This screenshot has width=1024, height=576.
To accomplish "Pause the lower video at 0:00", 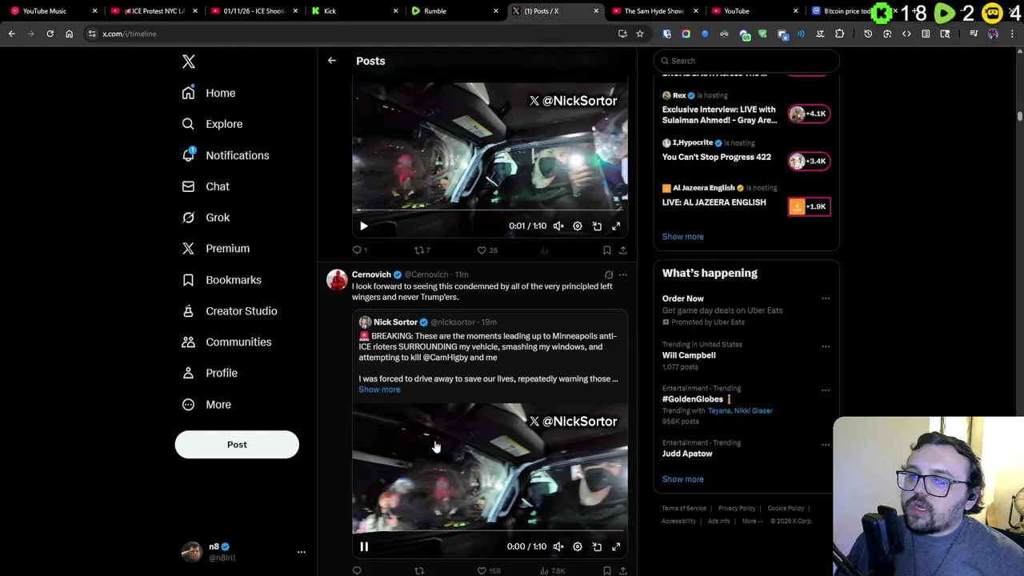I will point(364,547).
